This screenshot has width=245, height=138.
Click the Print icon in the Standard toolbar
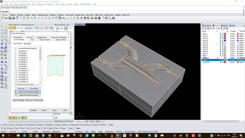[x=13, y=18]
